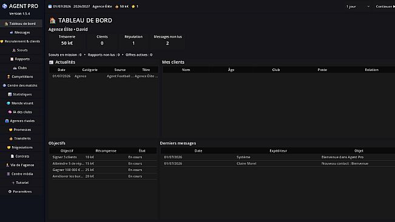This screenshot has height=222, width=395.
Task: Click the gear icon beside Paramètres
Action: click(10, 192)
